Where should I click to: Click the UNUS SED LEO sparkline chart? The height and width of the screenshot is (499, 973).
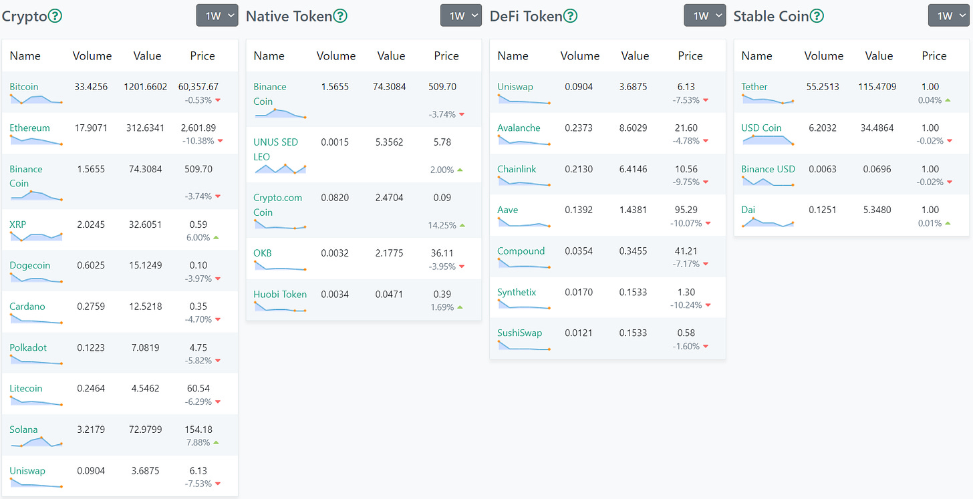click(x=280, y=169)
